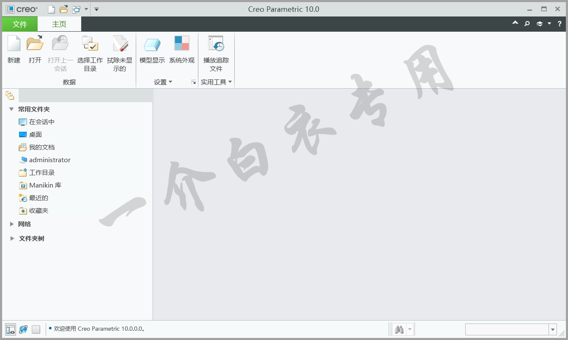This screenshot has height=340, width=568.
Task: Click the Open folder icon in the quick access toolbar
Action: (x=63, y=9)
